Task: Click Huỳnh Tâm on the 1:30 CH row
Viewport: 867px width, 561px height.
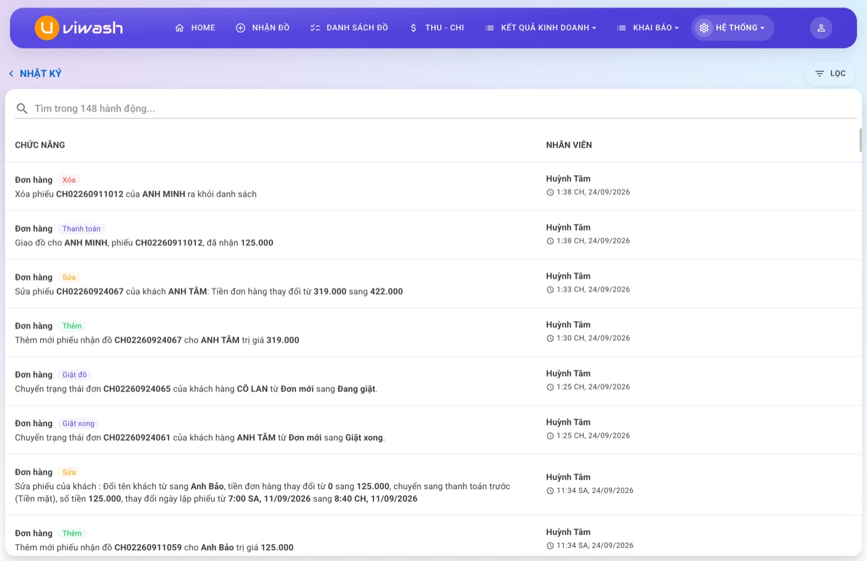Action: pyautogui.click(x=569, y=325)
